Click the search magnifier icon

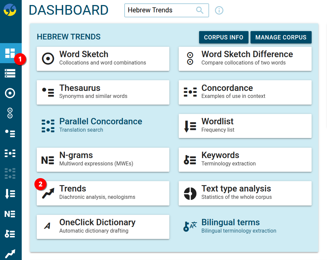tap(200, 10)
